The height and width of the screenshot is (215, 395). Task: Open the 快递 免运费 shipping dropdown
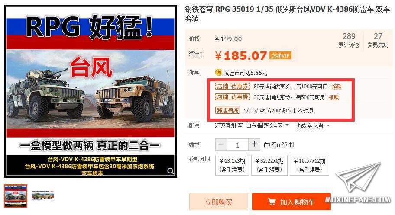point(312,125)
